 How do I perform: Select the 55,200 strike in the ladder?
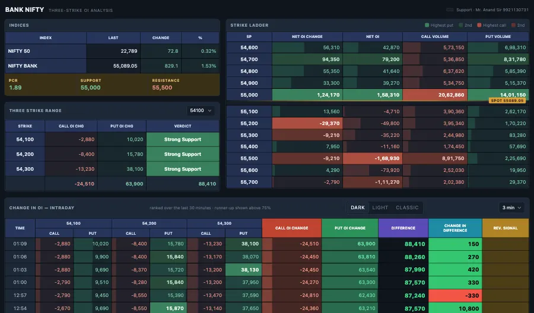[x=249, y=123]
